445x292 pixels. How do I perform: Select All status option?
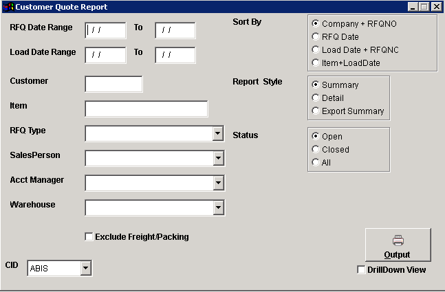pyautogui.click(x=316, y=163)
